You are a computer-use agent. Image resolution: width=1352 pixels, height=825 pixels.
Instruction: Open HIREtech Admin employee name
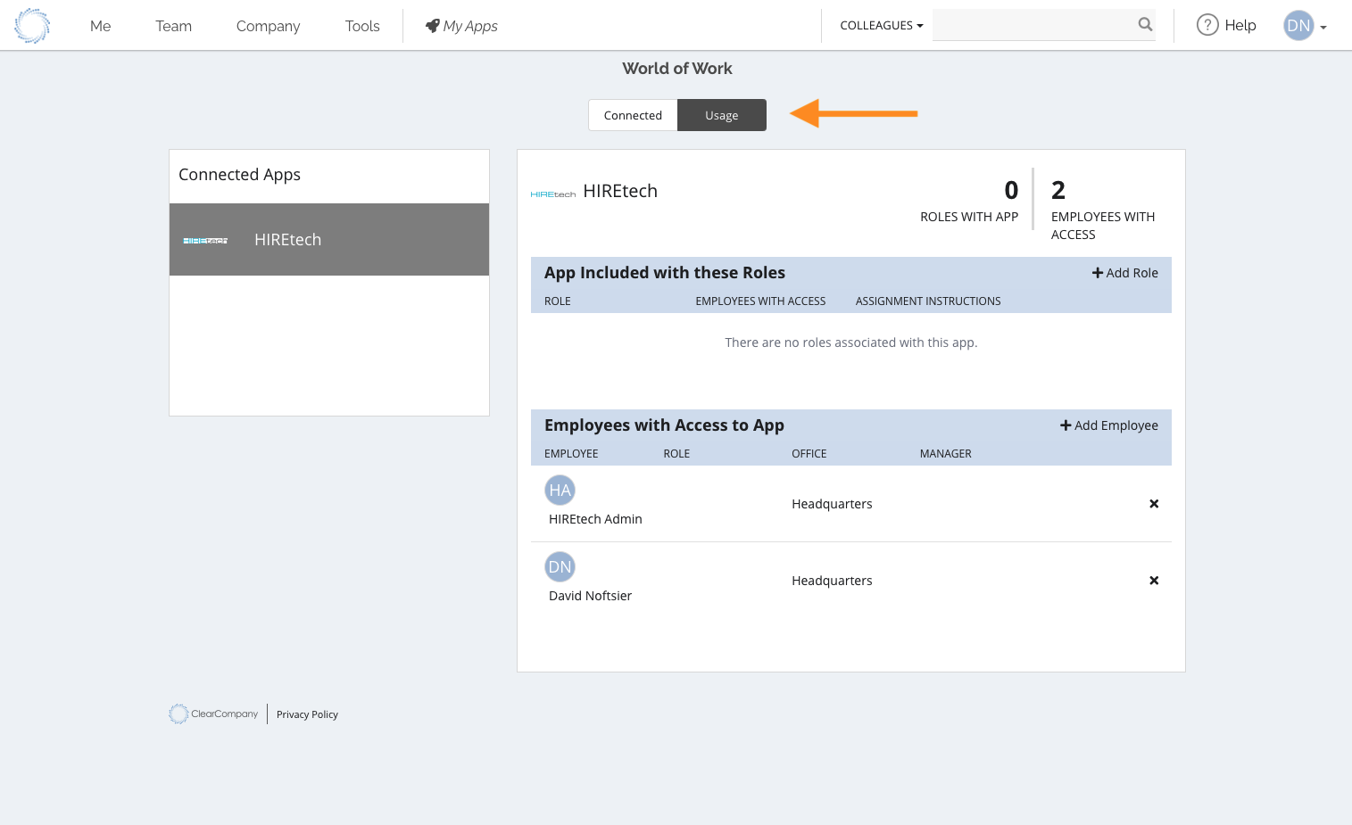point(595,519)
